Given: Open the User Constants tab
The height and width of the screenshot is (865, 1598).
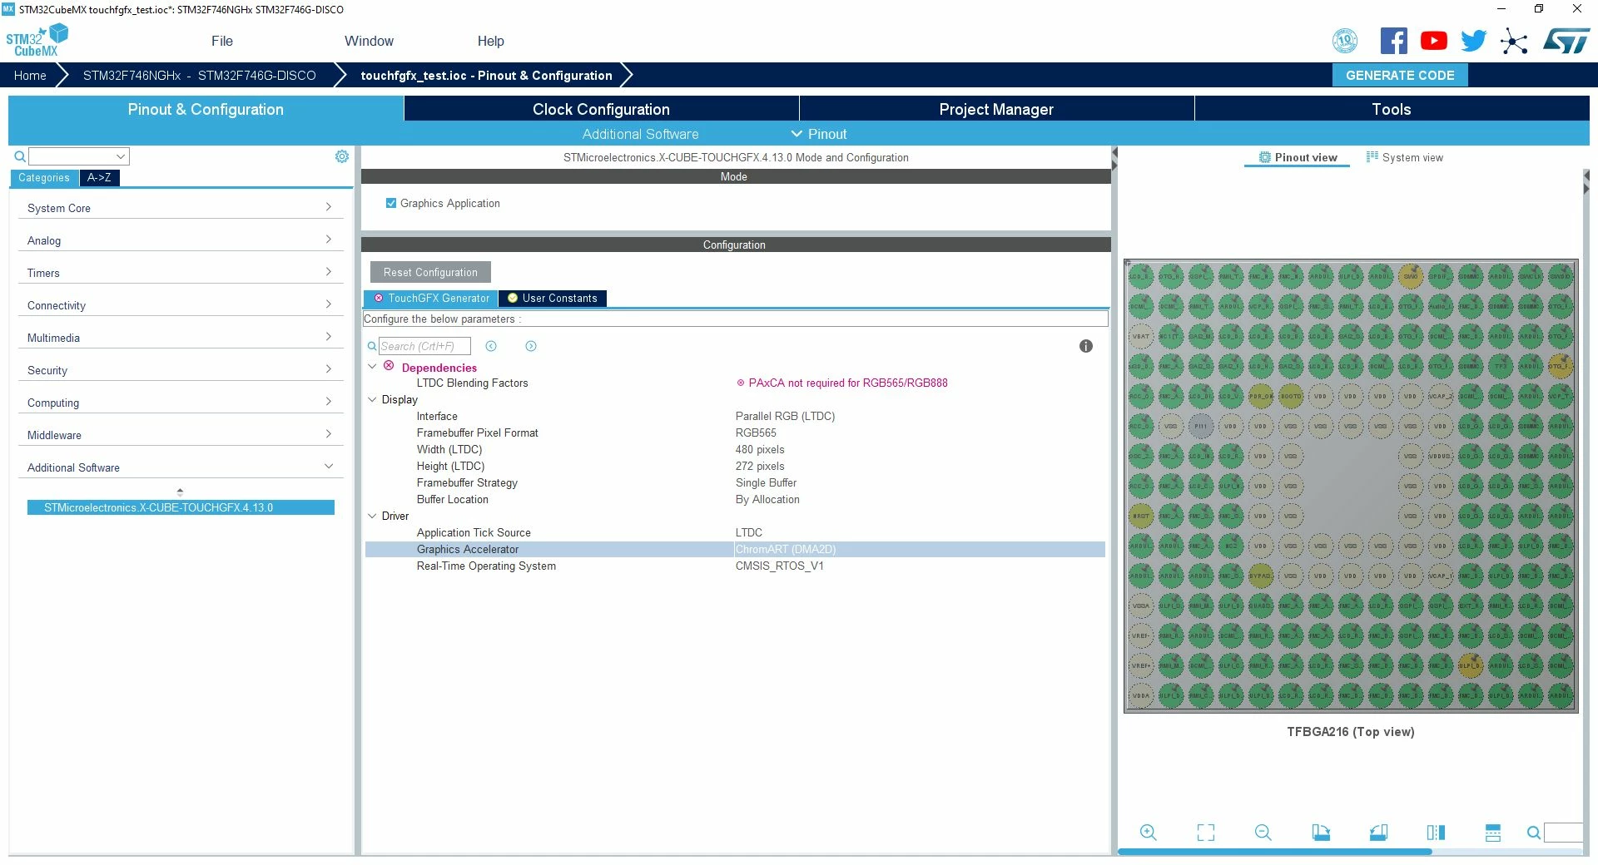Looking at the screenshot, I should pyautogui.click(x=553, y=299).
